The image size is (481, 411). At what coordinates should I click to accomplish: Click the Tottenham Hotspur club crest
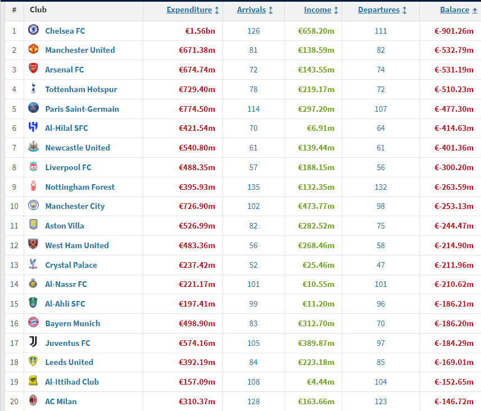pyautogui.click(x=33, y=88)
